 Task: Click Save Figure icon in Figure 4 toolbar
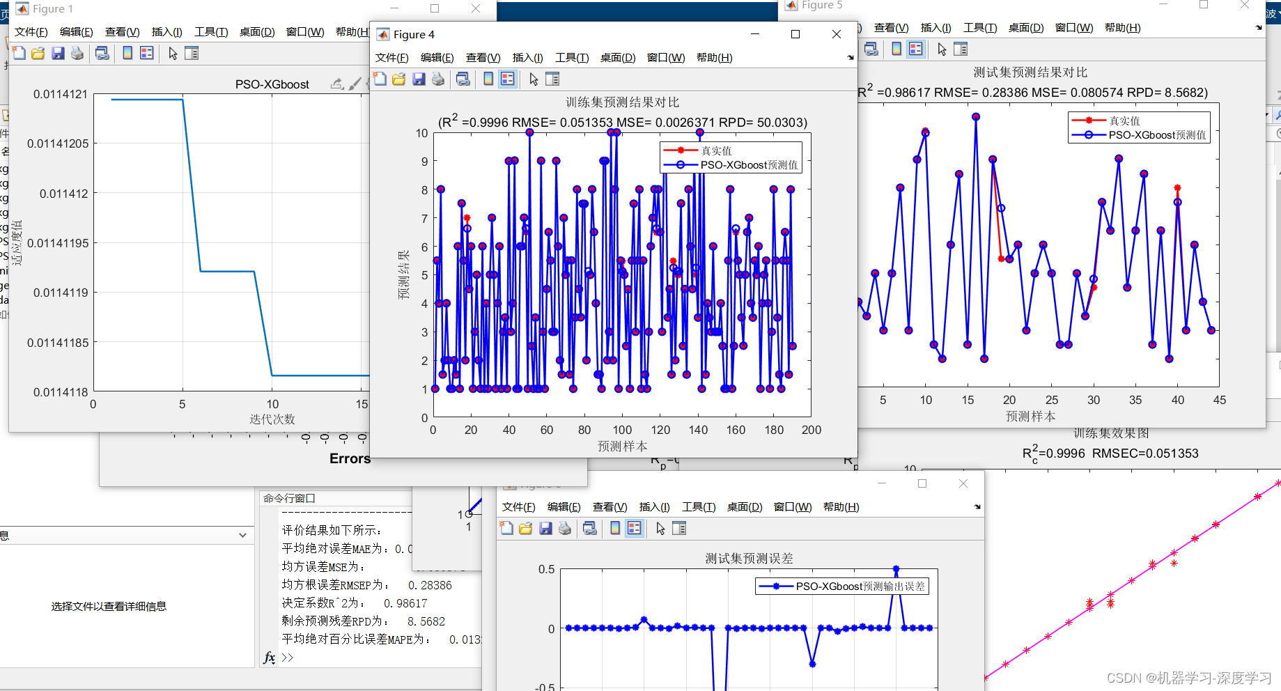pyautogui.click(x=419, y=79)
